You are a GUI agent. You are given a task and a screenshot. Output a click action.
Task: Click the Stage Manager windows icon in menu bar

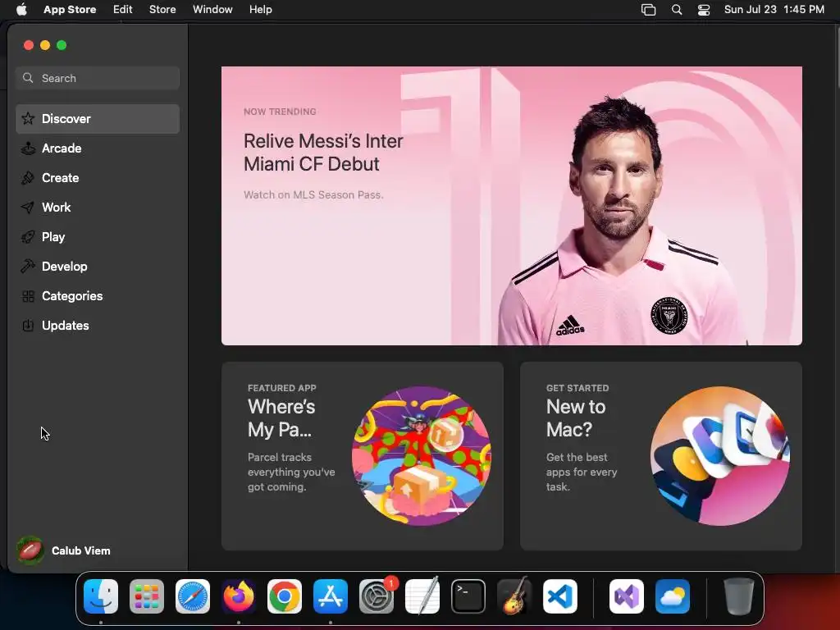(x=648, y=10)
